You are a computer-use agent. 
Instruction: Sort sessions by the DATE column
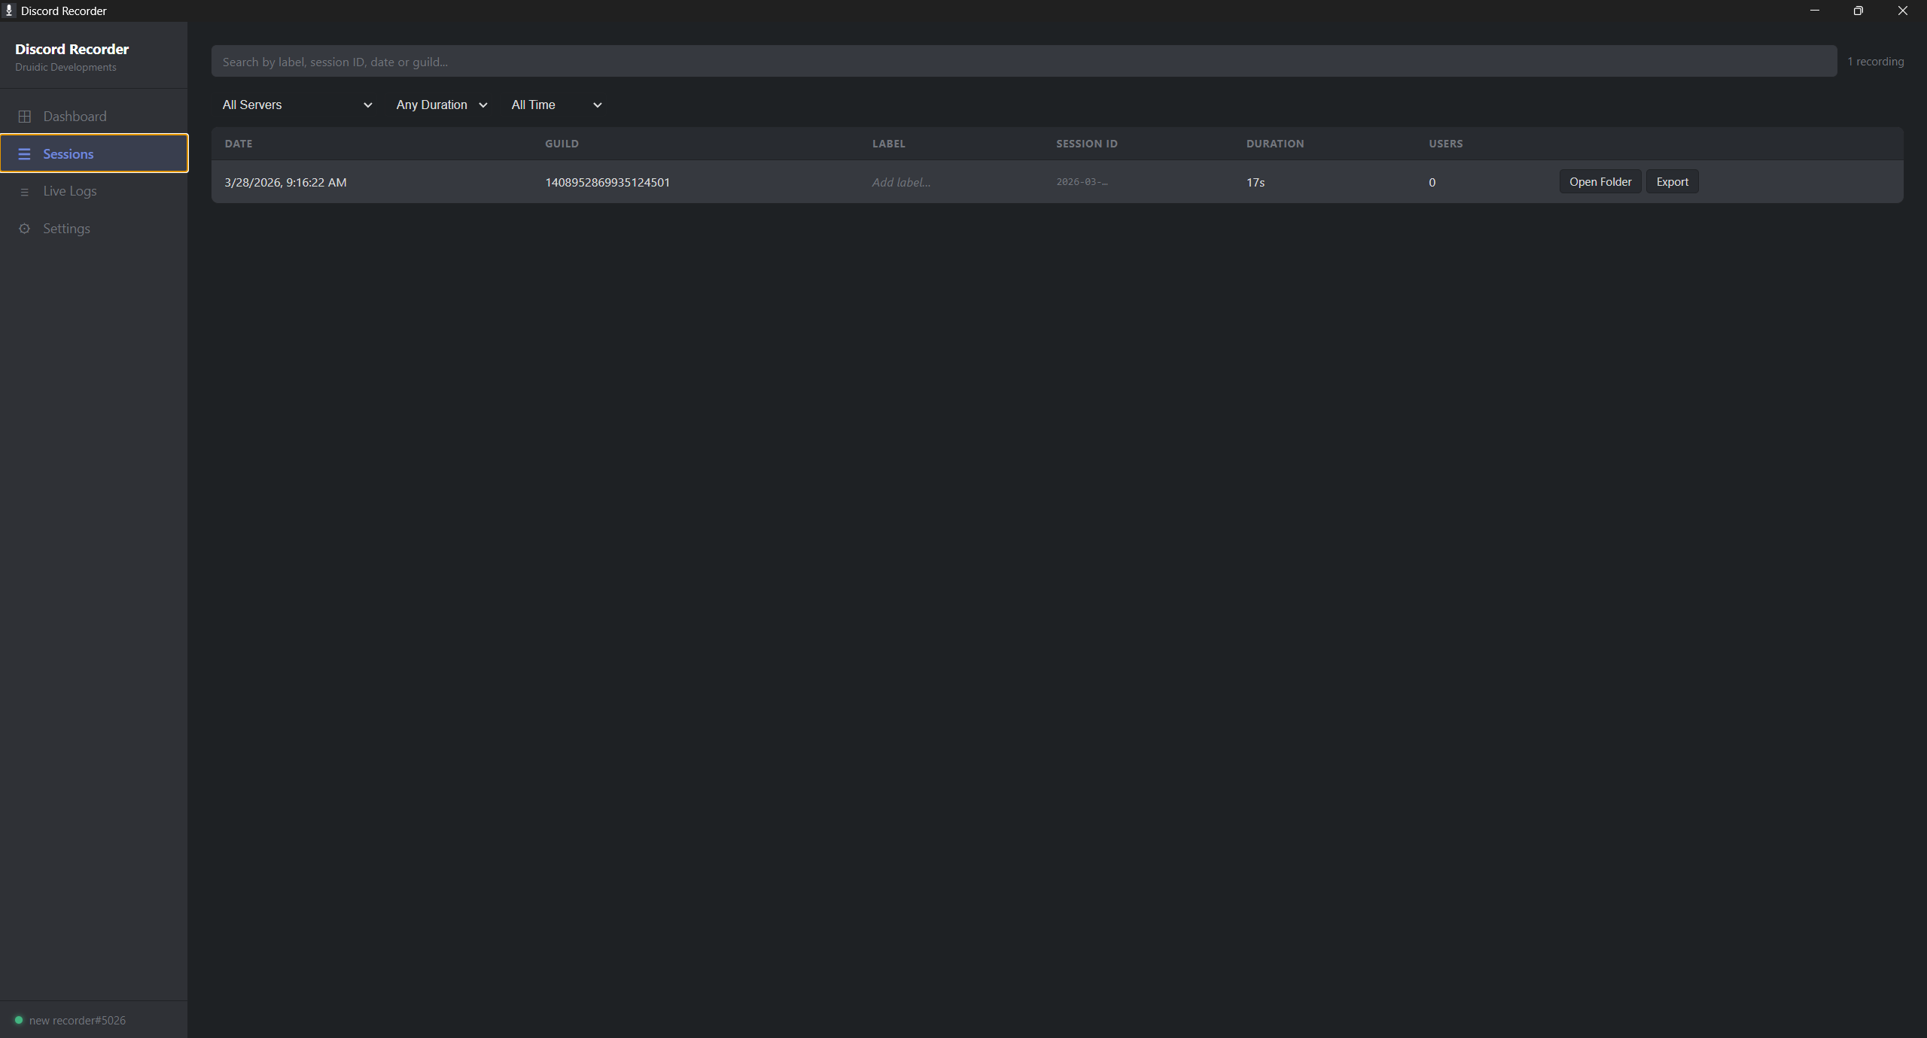point(239,144)
